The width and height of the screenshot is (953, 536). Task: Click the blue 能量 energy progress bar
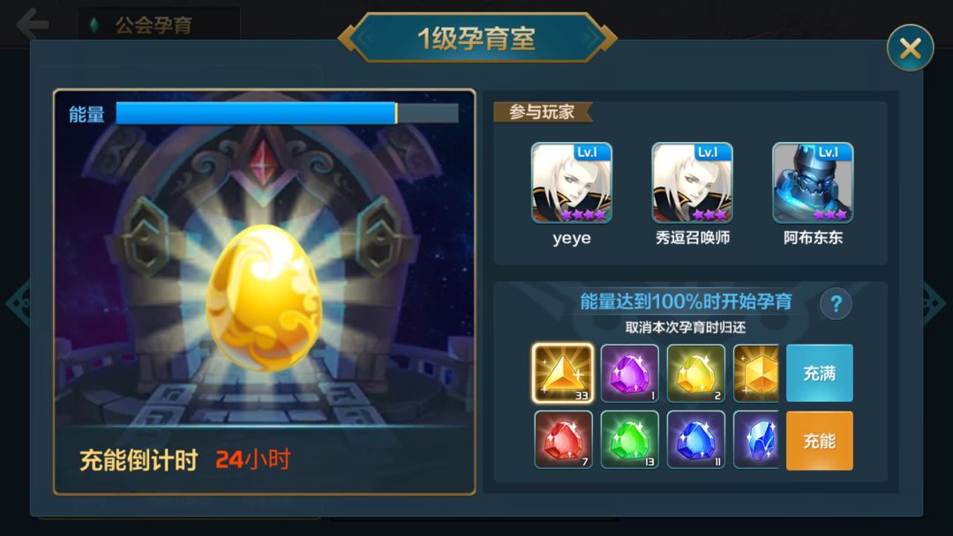pos(287,113)
